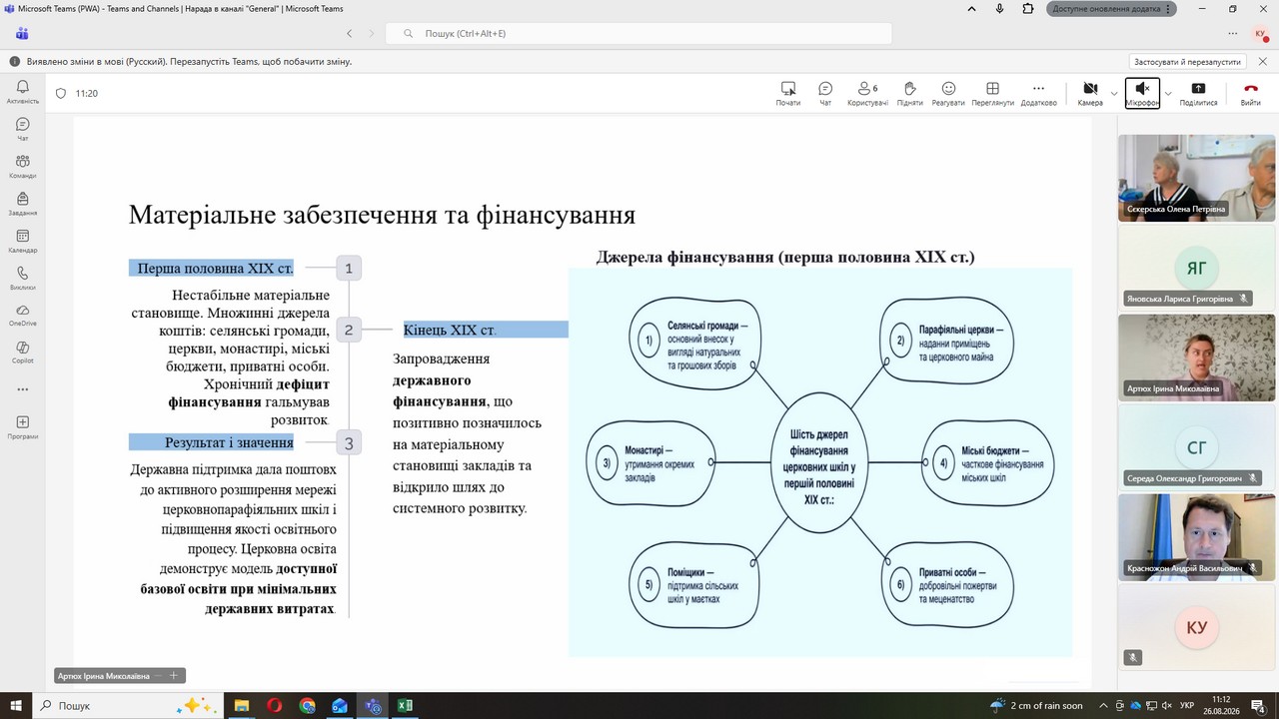Click the title bar microphone indicator
The height and width of the screenshot is (719, 1279).
click(999, 8)
